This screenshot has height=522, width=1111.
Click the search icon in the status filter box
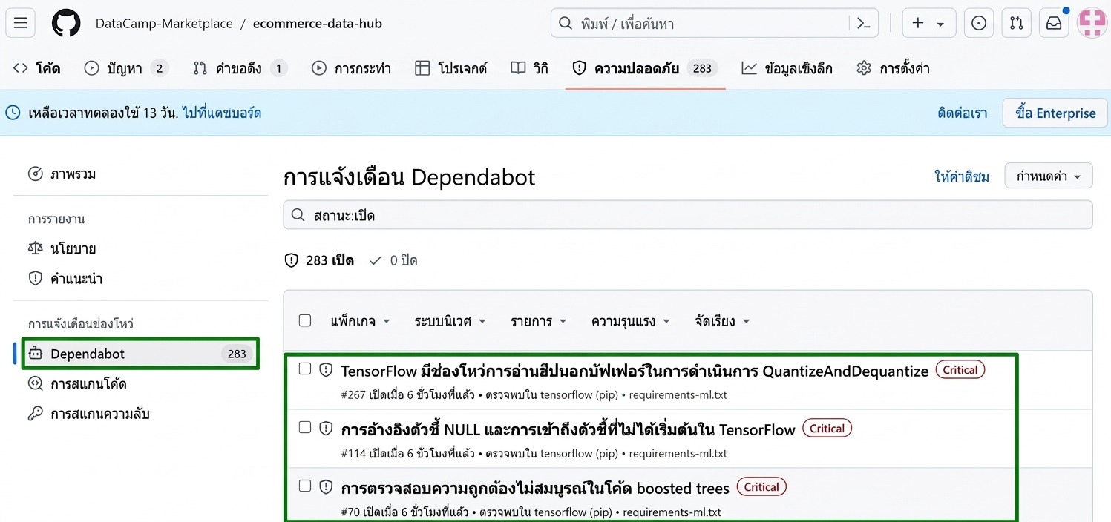point(298,216)
